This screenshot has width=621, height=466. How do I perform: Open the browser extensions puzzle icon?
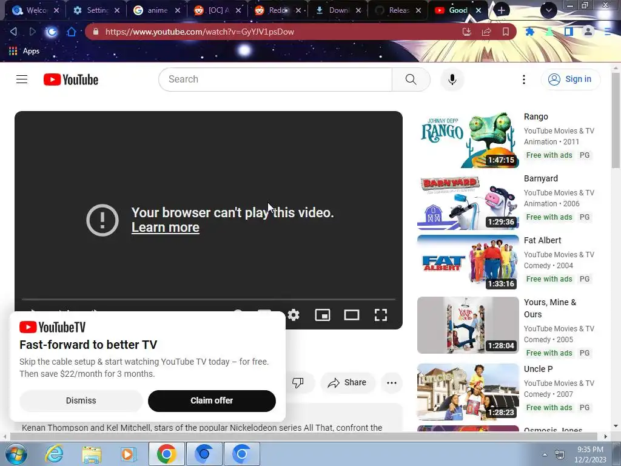(x=529, y=32)
